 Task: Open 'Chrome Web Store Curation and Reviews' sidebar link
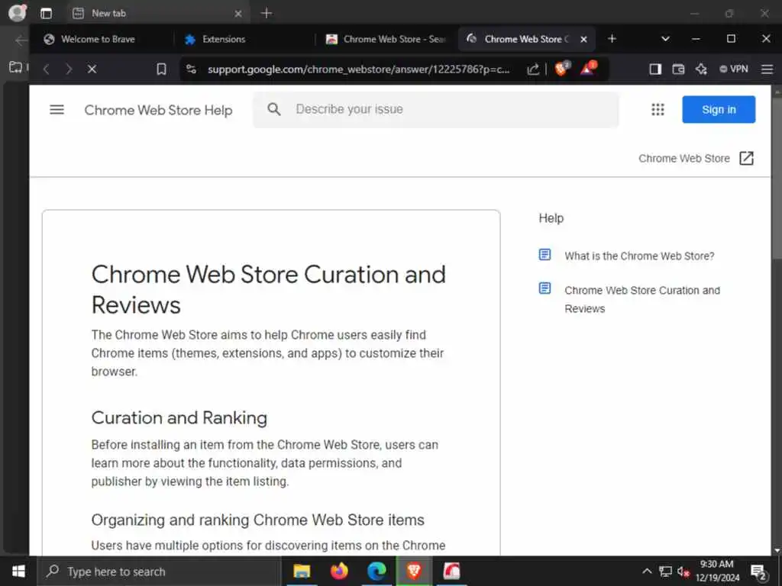click(x=642, y=299)
